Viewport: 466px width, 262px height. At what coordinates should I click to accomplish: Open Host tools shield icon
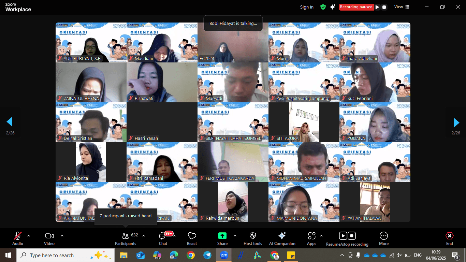click(253, 236)
